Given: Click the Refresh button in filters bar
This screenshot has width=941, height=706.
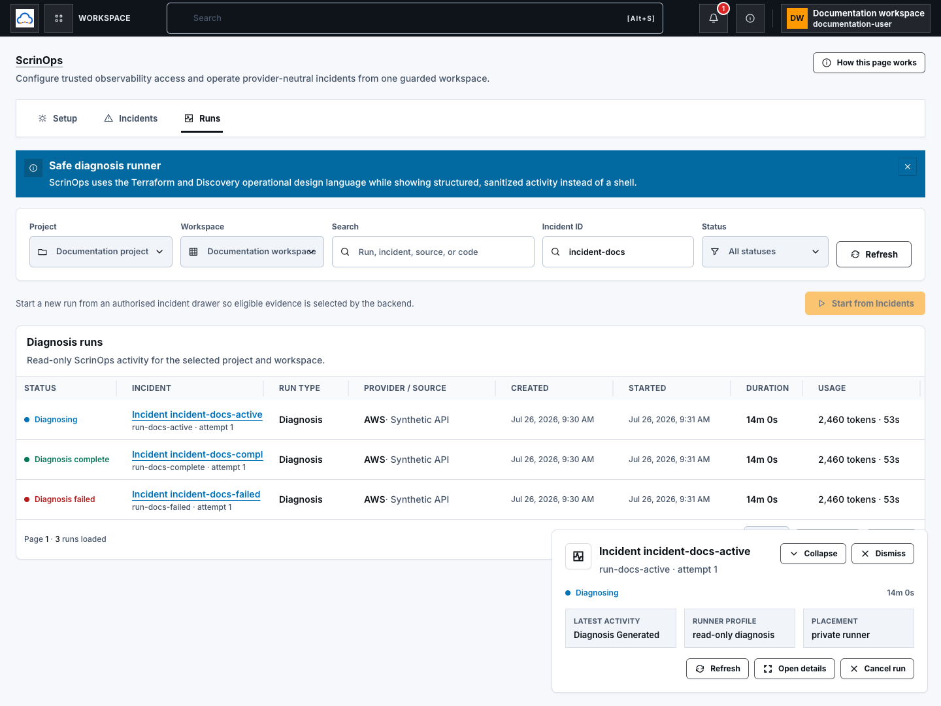Looking at the screenshot, I should 874,254.
